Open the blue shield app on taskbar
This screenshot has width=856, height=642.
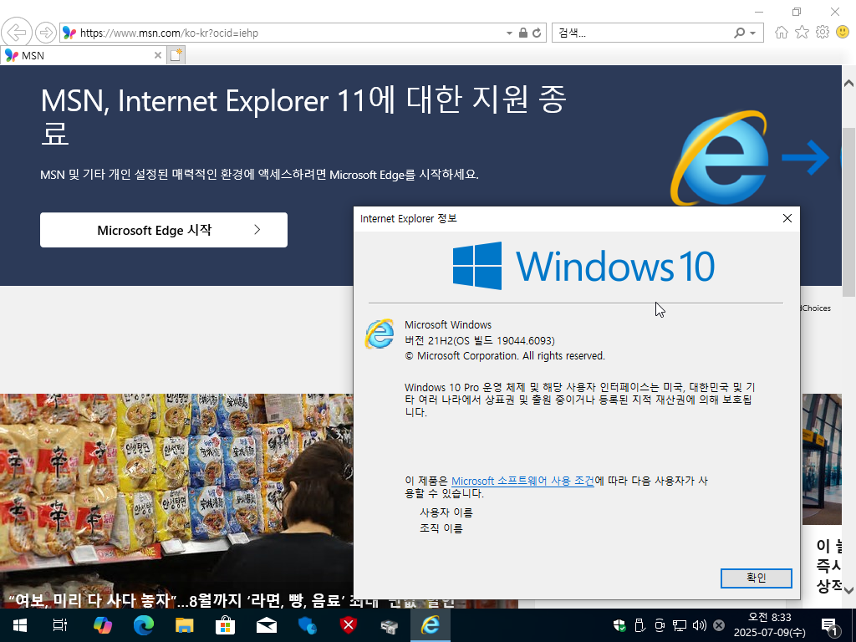308,625
